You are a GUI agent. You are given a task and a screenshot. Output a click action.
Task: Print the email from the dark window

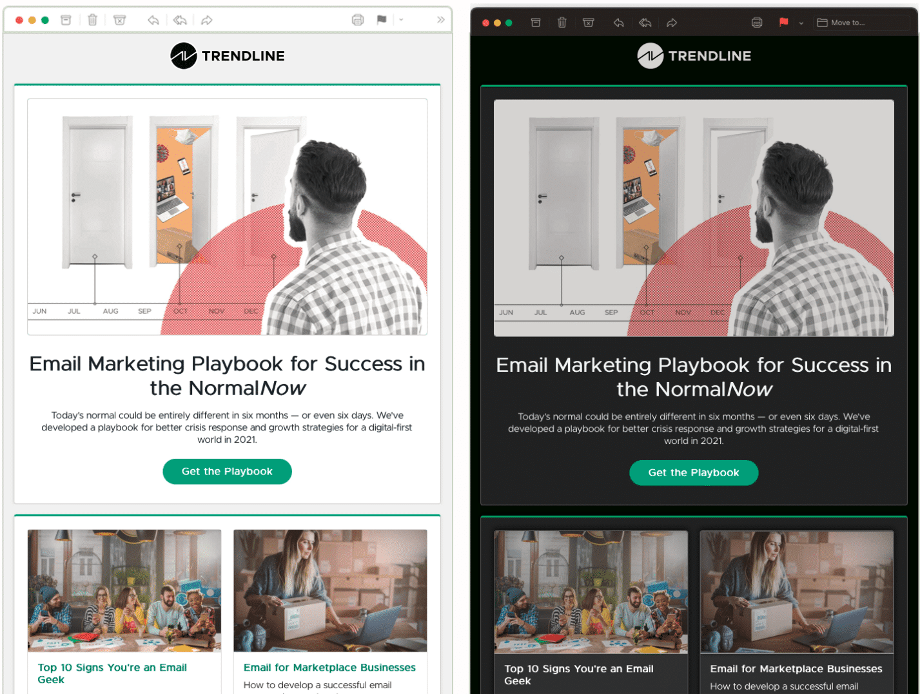tap(757, 23)
